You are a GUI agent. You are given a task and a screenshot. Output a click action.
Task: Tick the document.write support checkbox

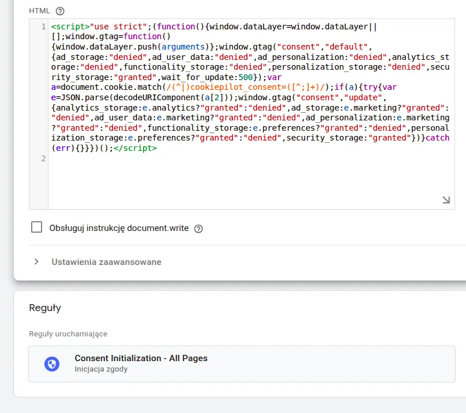coord(37,228)
